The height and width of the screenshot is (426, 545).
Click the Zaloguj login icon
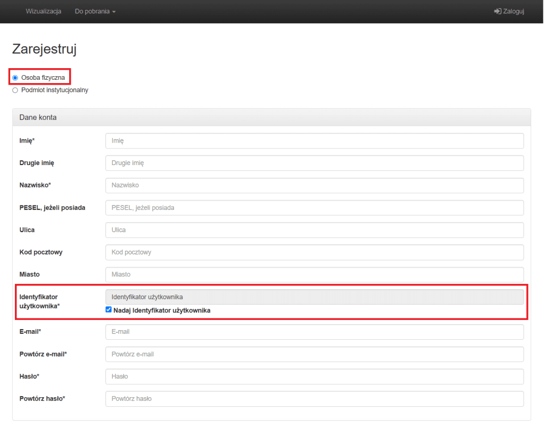tap(498, 11)
